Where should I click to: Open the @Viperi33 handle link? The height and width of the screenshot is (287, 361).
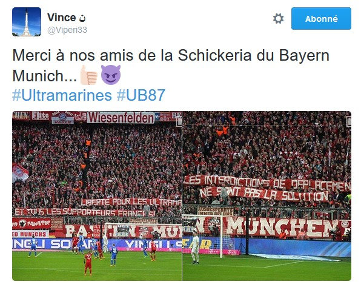(x=67, y=30)
